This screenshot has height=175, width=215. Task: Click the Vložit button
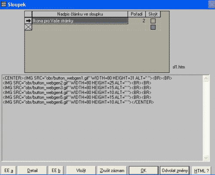(x=81, y=171)
